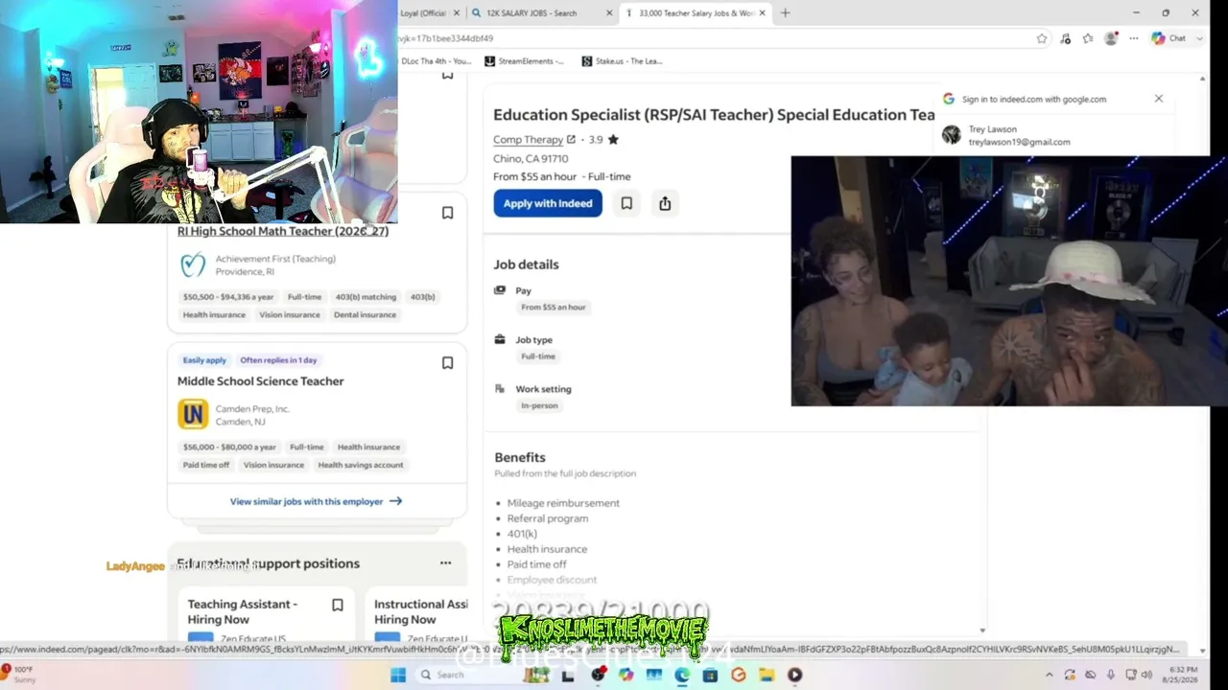Open the Copilot taskbar icon
The height and width of the screenshot is (690, 1228).
pos(626,675)
